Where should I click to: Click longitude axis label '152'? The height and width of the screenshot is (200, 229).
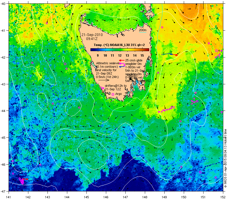pyautogui.click(x=223, y=197)
